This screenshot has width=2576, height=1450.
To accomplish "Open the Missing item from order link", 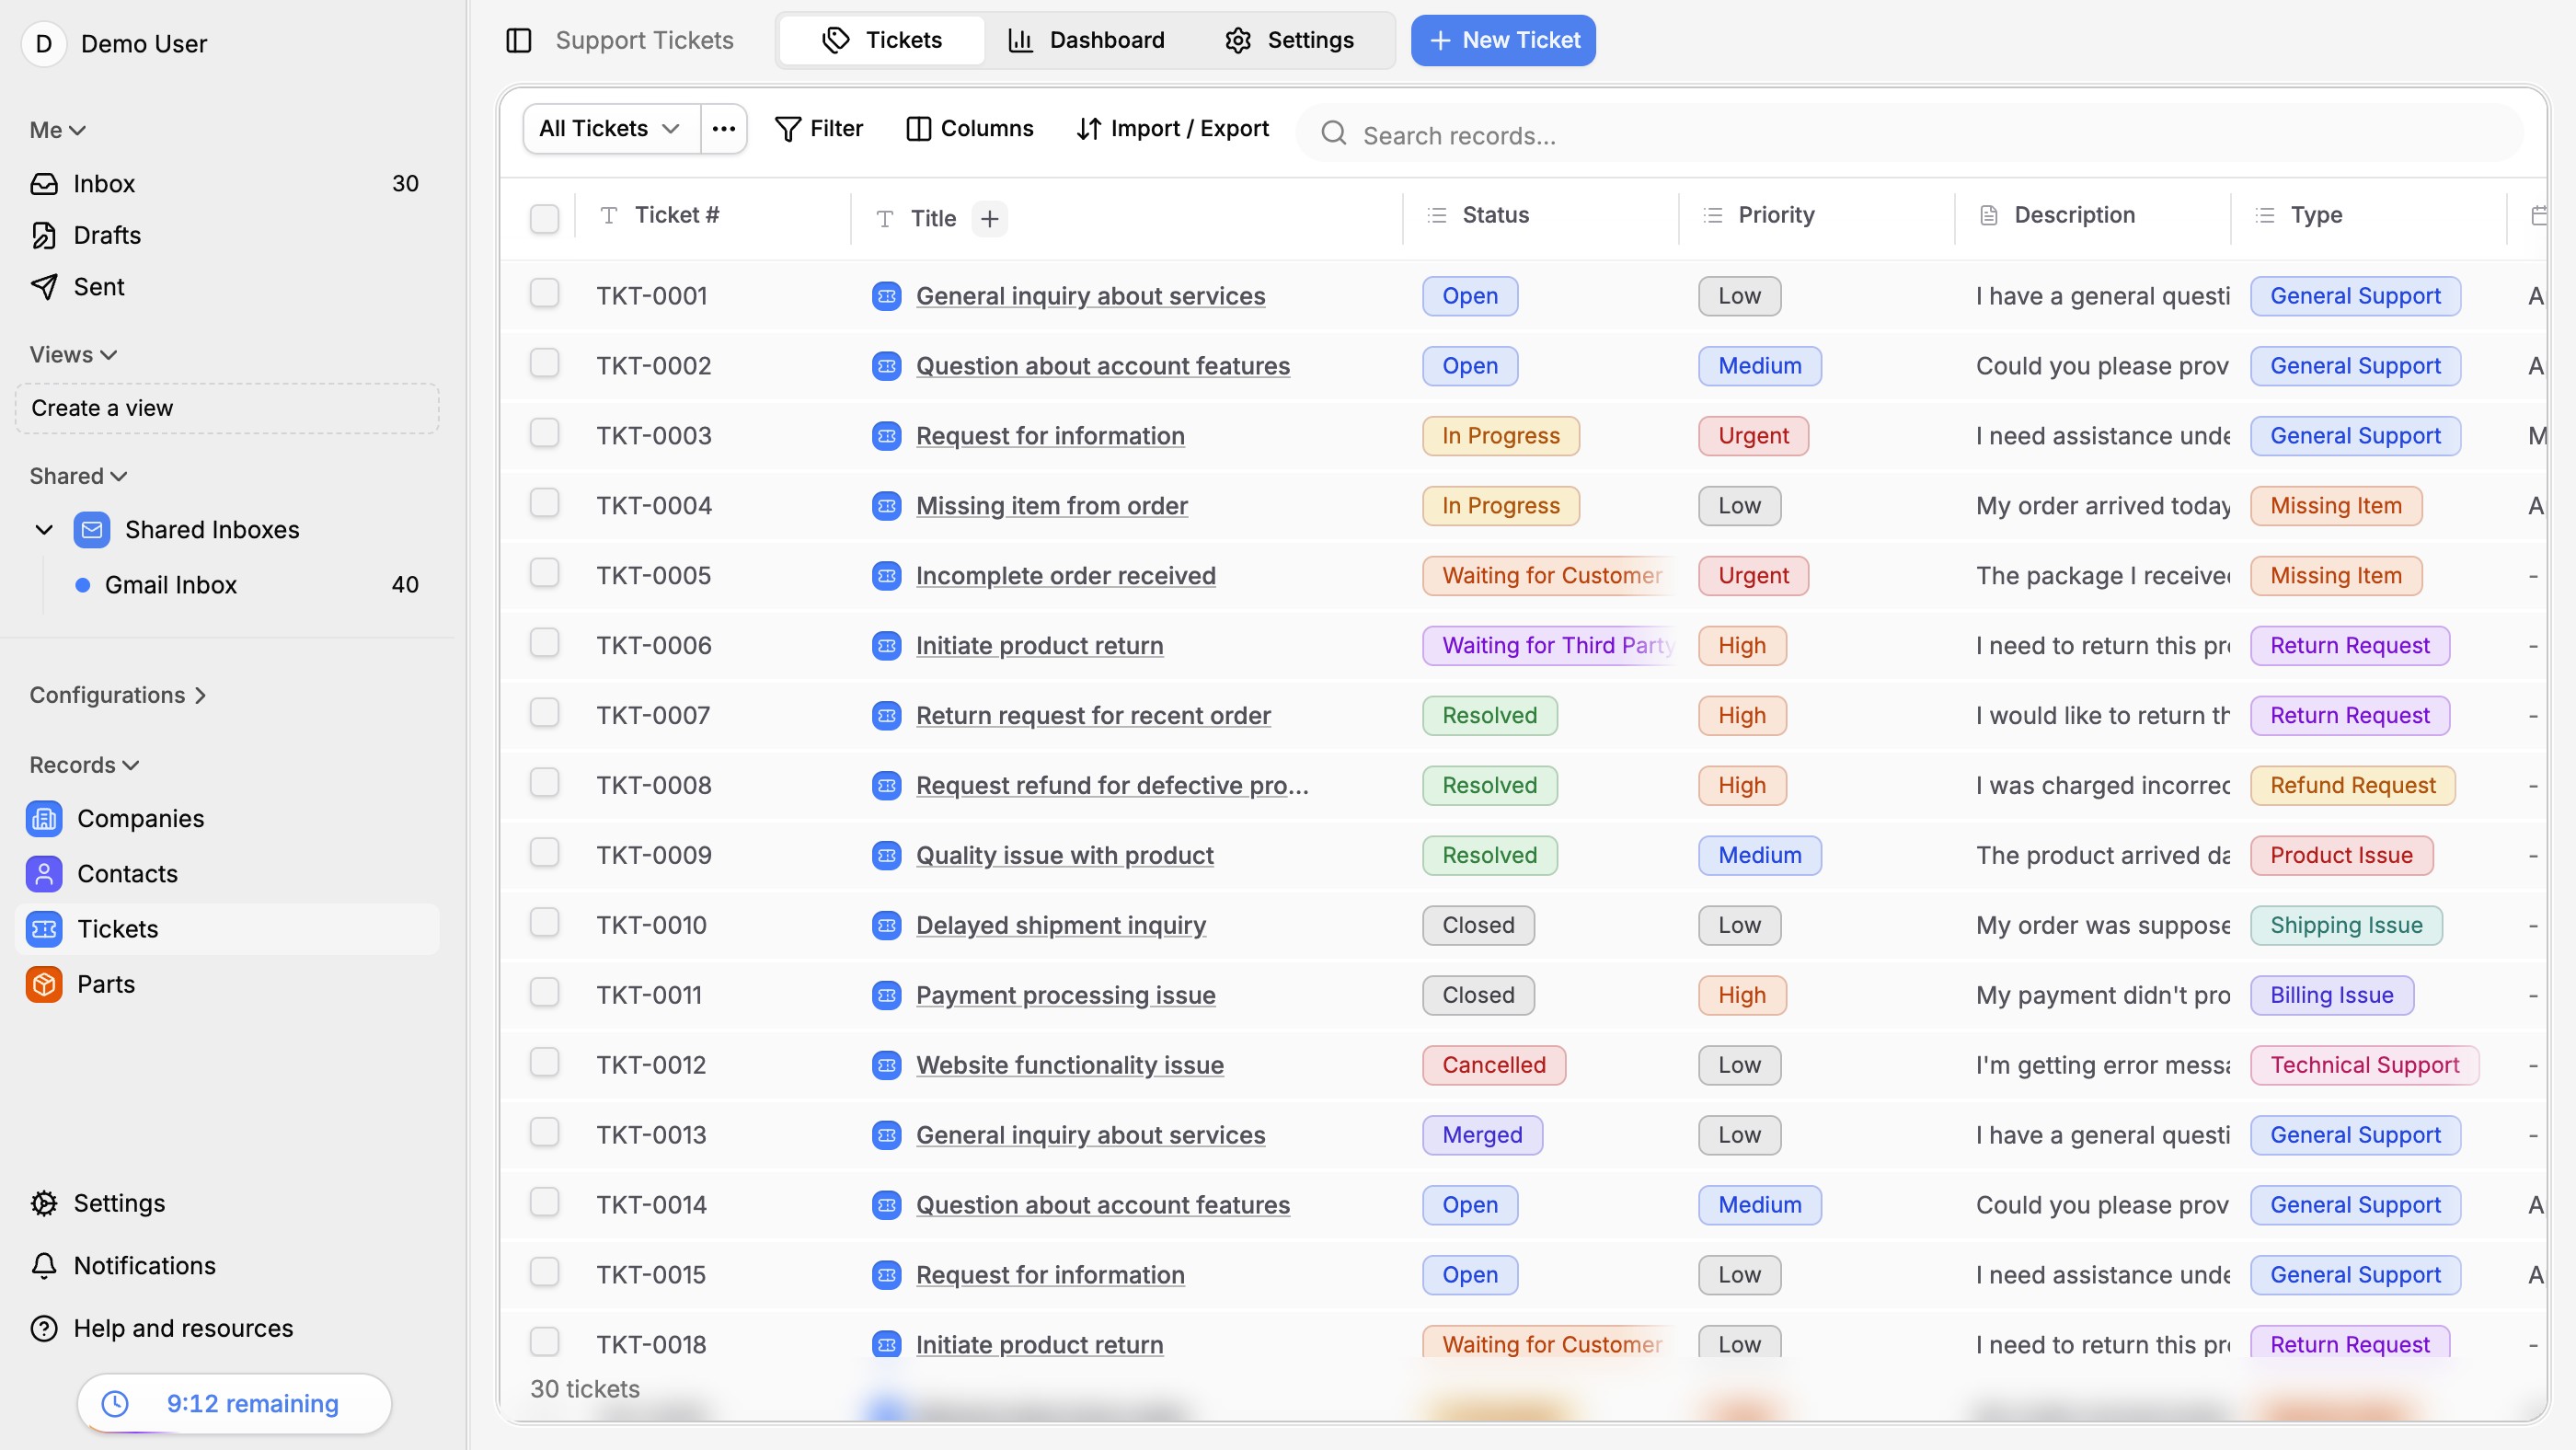I will 1052,506.
